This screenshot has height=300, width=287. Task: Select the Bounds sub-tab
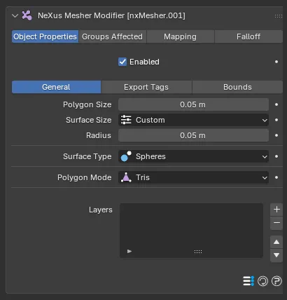coord(237,87)
